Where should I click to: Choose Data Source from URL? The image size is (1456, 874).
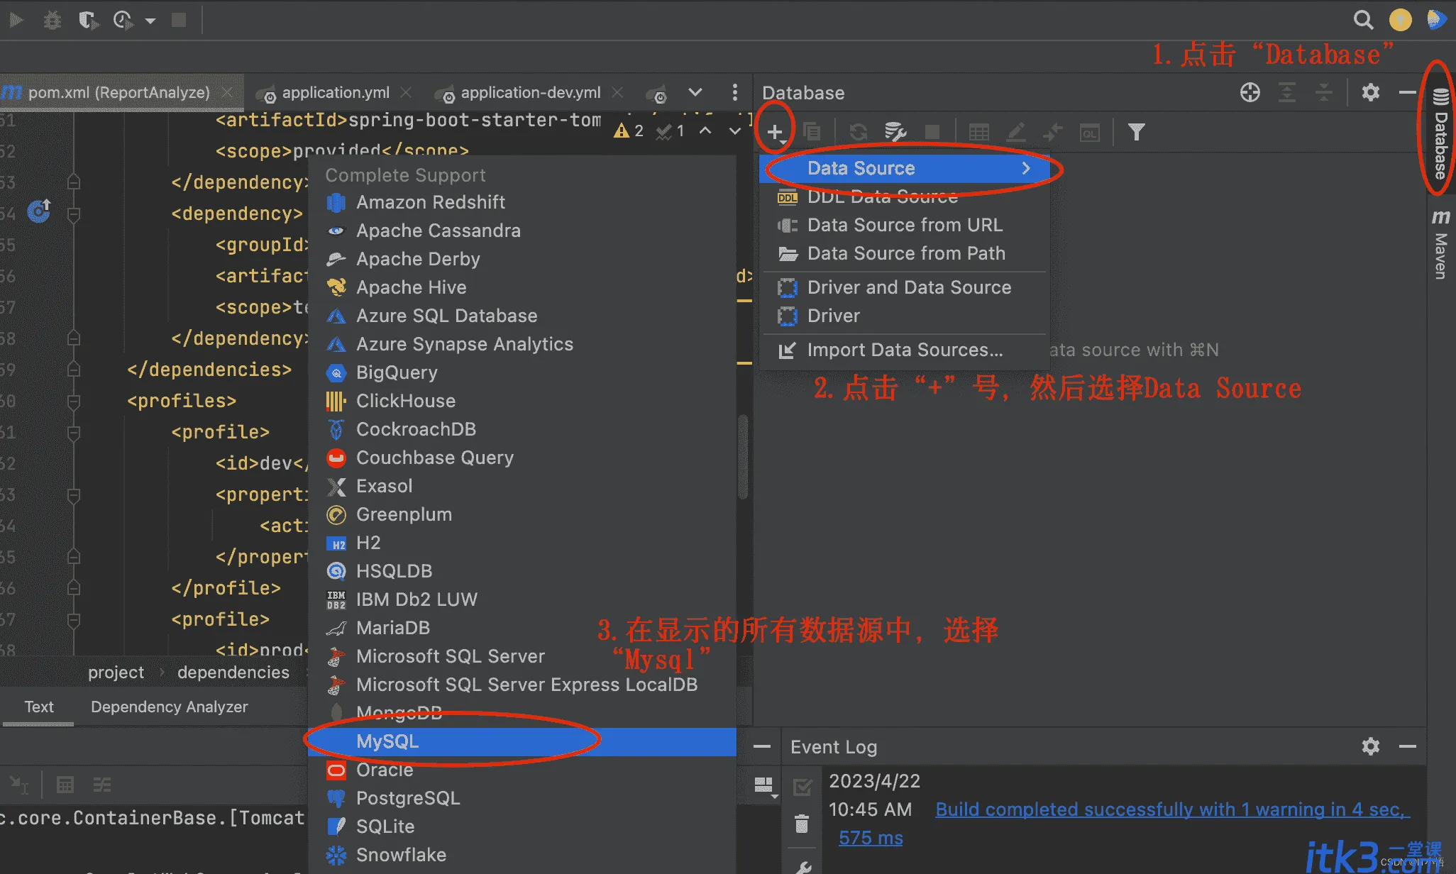904,225
